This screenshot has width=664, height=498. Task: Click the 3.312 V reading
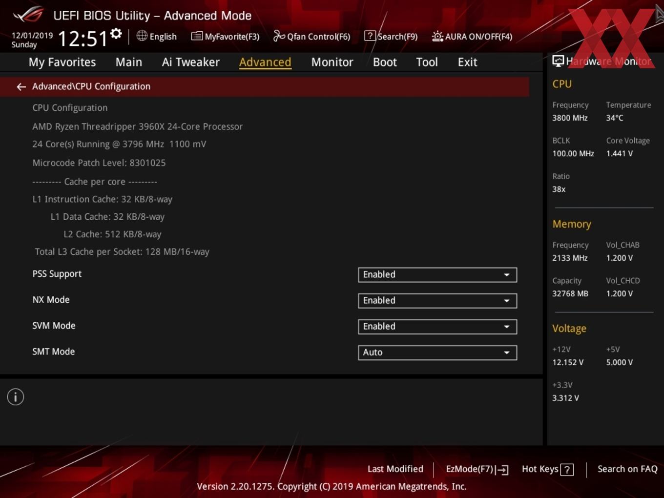coord(565,398)
